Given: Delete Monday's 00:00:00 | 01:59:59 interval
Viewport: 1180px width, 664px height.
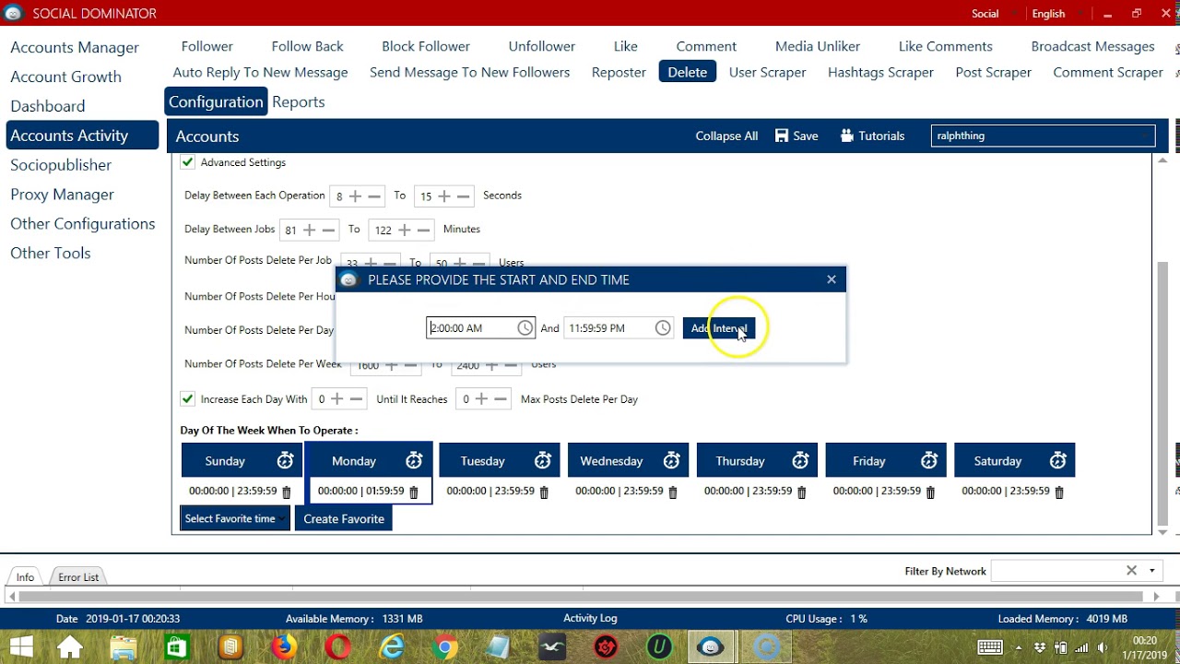Looking at the screenshot, I should point(414,492).
